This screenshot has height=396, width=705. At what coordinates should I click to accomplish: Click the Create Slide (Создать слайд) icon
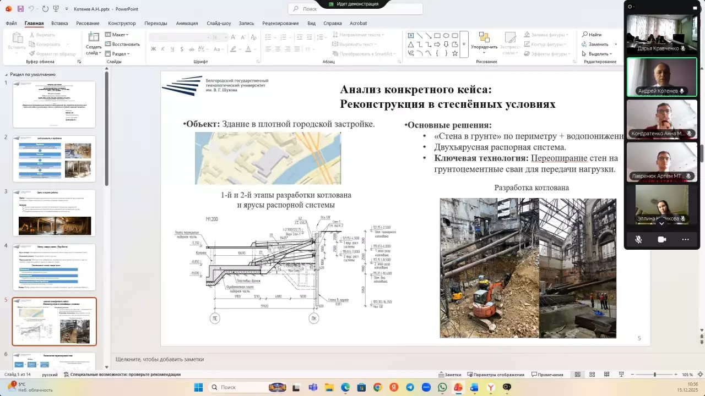pos(94,37)
